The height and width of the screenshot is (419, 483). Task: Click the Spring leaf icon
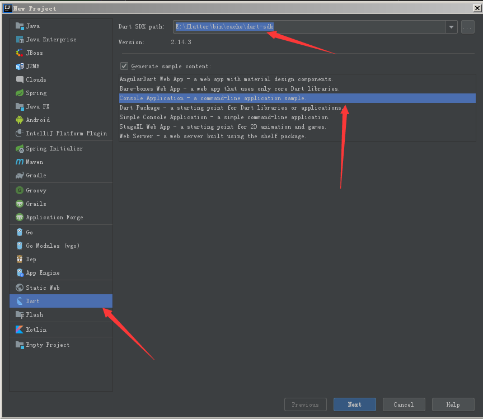pos(20,93)
